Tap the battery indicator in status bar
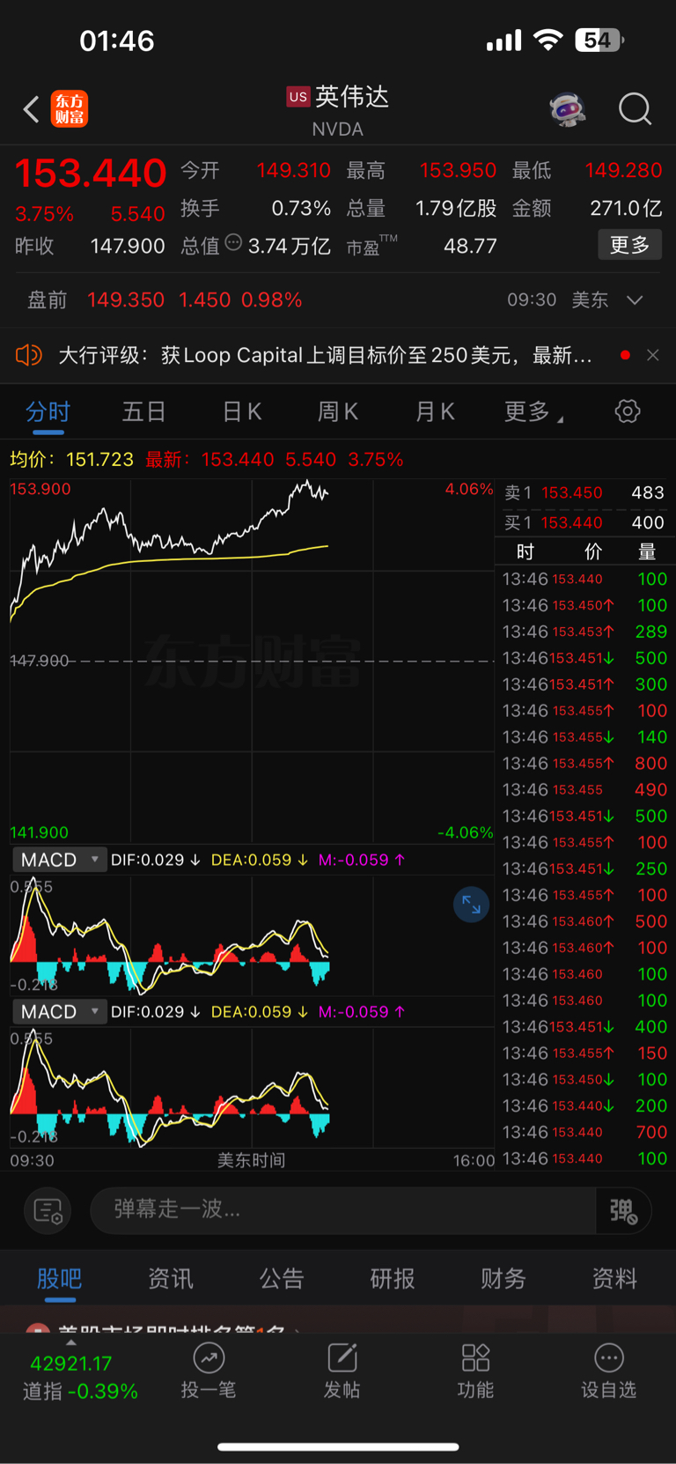This screenshot has height=1464, width=676. 599,41
